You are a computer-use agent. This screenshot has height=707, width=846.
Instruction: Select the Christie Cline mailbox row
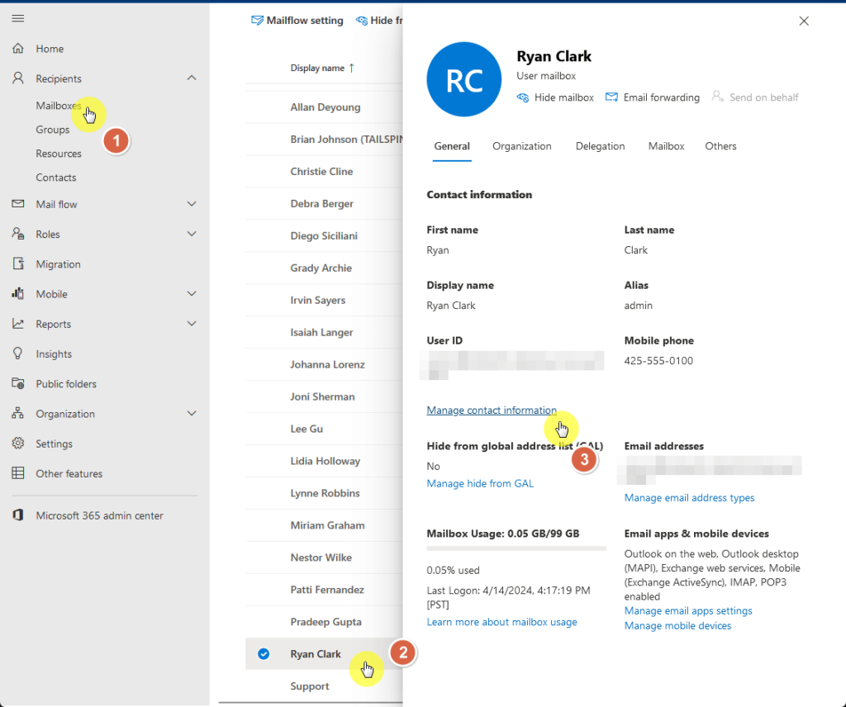point(324,172)
